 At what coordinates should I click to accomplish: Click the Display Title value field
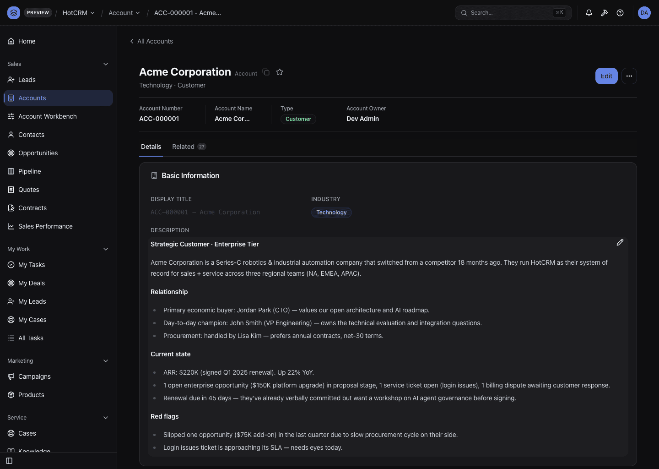(205, 212)
